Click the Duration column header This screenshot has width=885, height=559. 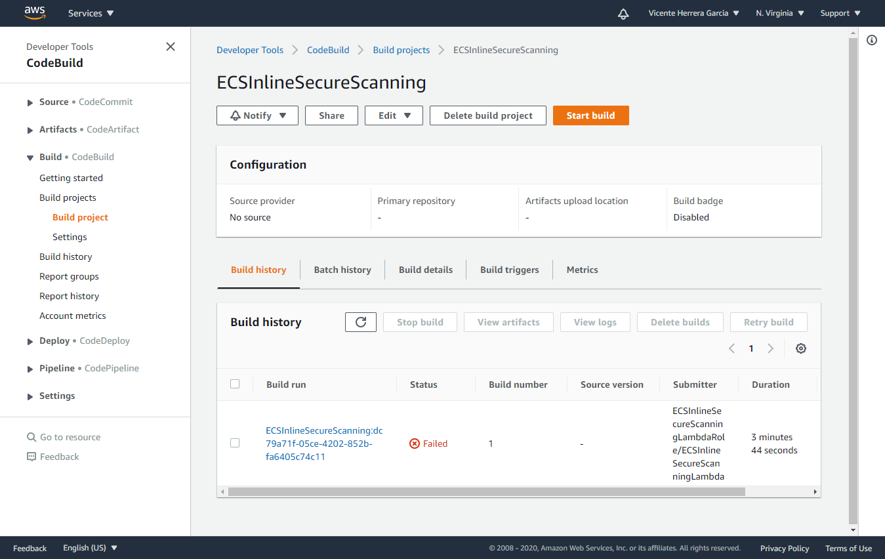pyautogui.click(x=771, y=384)
